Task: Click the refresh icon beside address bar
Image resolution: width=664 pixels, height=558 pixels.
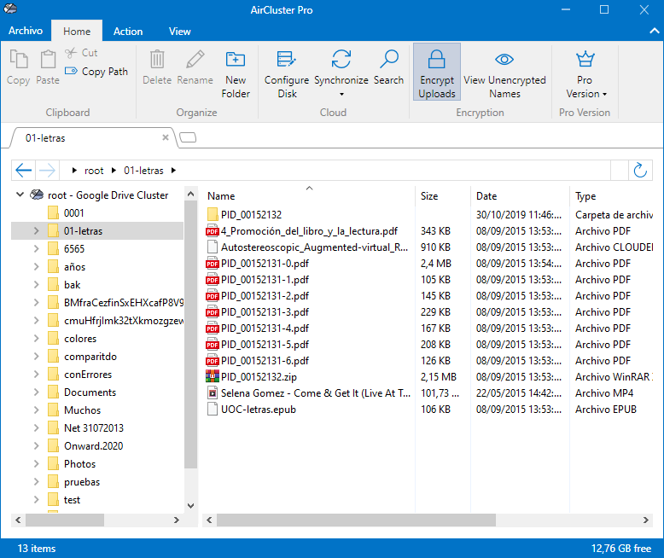Action: (640, 170)
